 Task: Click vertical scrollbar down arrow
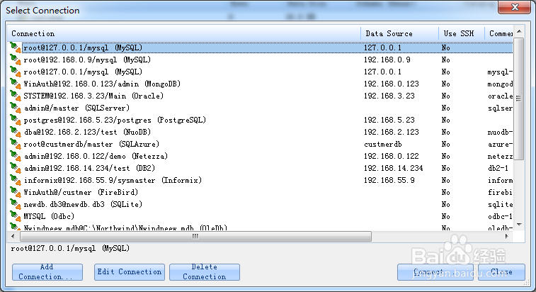(x=519, y=225)
